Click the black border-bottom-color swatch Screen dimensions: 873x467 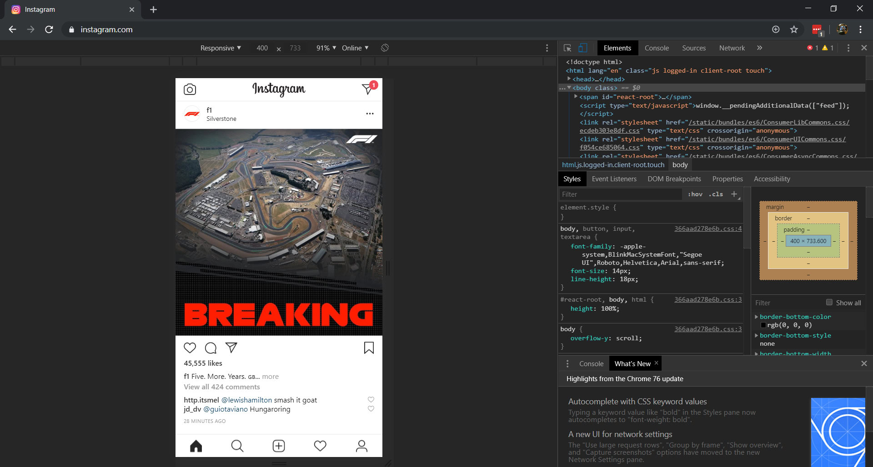pyautogui.click(x=763, y=325)
